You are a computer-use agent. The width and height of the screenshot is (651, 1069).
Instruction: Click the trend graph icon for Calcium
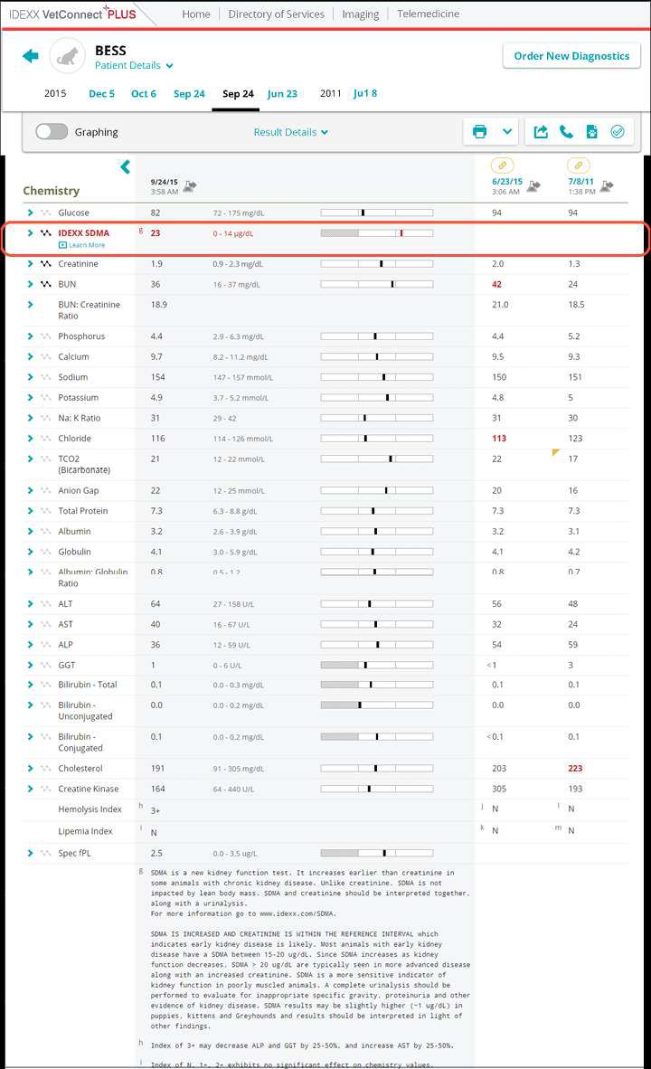click(x=46, y=356)
